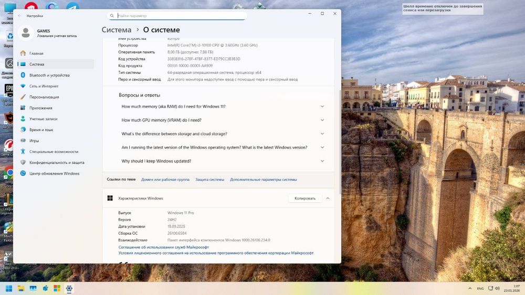
Task: Click the version value 24H2
Action: tap(172, 220)
